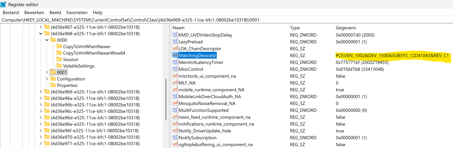
Task: Expand the {4d36e967-e325-11ce-bfc1-08002be10318} key
Action: (x=41, y=27)
